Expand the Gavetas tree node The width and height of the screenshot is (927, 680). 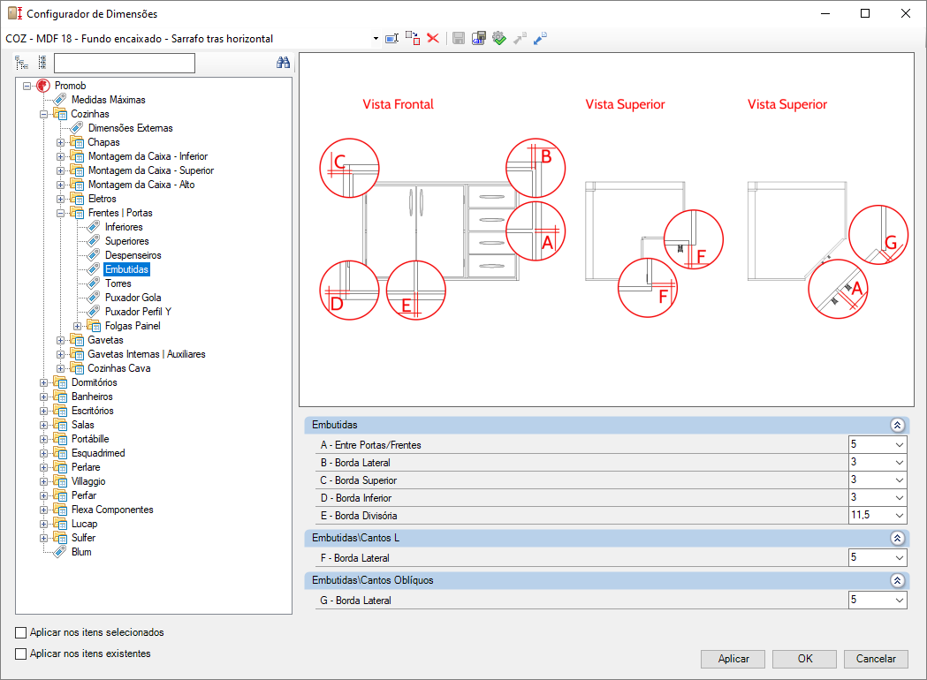pos(61,340)
